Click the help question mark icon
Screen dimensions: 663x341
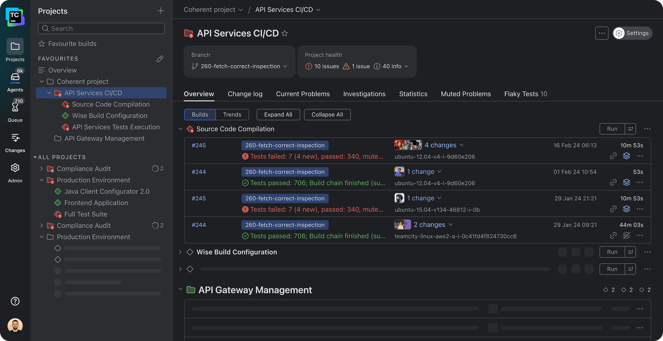tap(15, 301)
